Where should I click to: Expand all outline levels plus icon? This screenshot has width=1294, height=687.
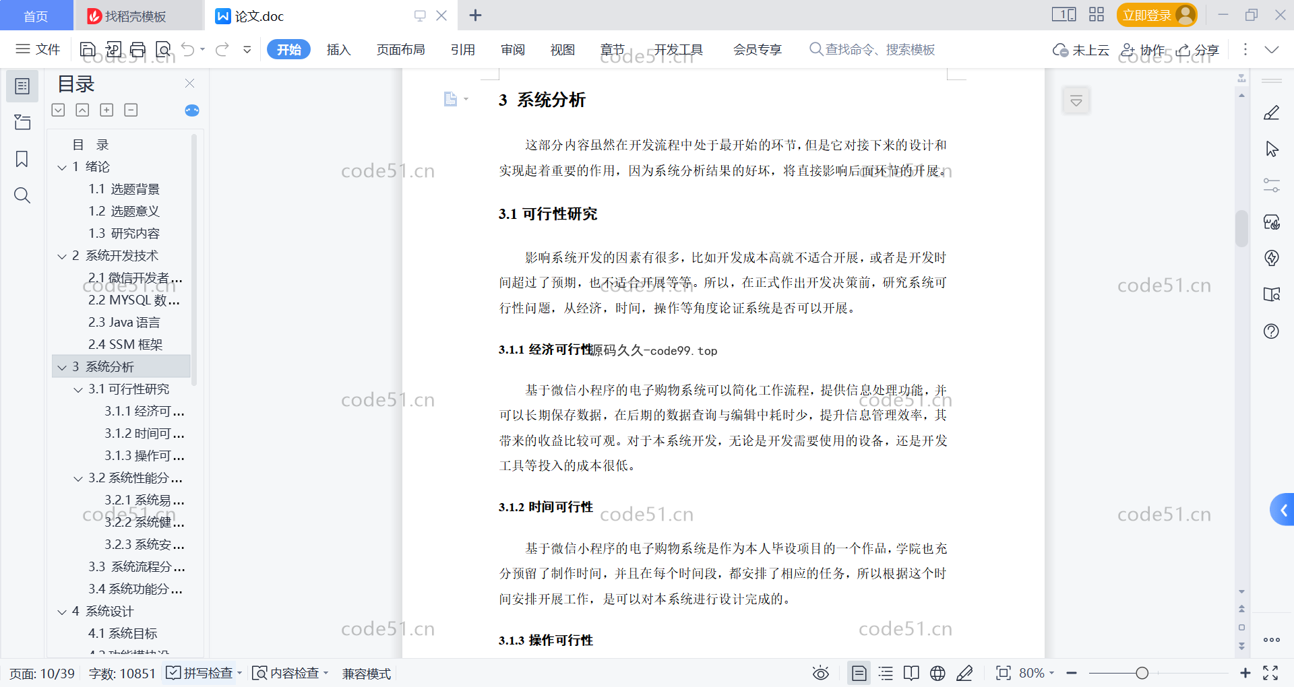coord(106,110)
